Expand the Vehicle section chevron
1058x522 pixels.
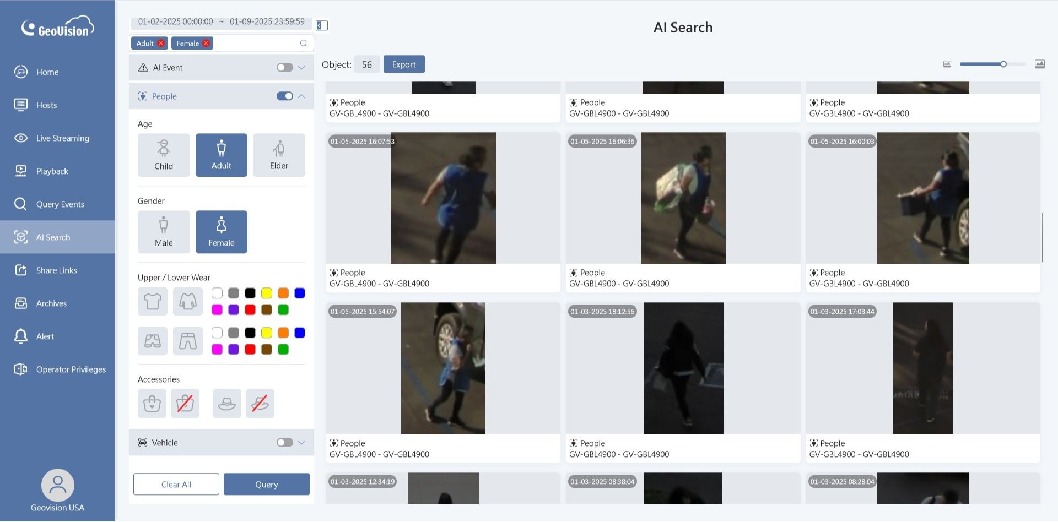301,443
